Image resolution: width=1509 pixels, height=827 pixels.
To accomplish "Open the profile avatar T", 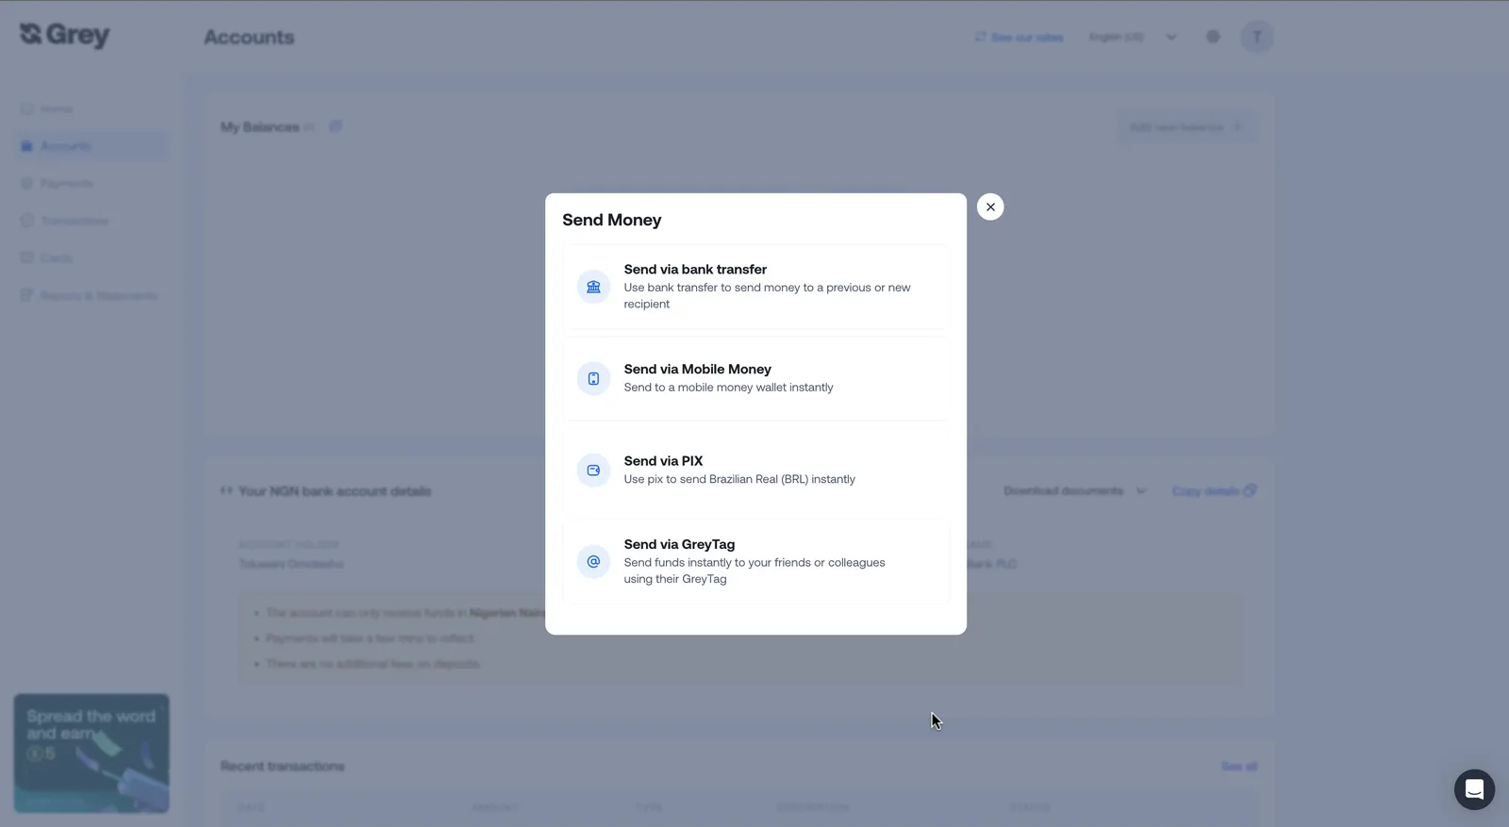I will point(1256,37).
